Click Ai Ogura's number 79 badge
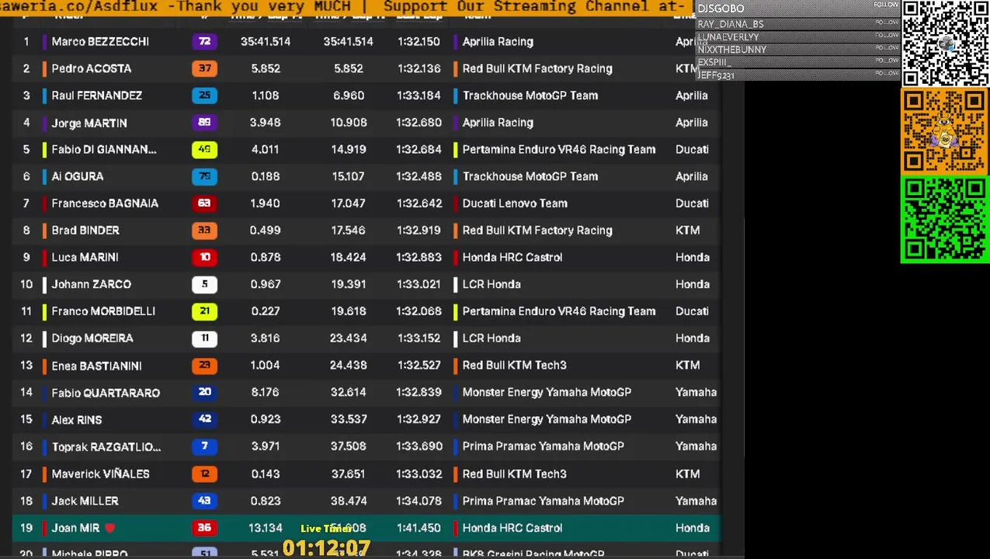Screen dimensions: 990x559 (204, 176)
